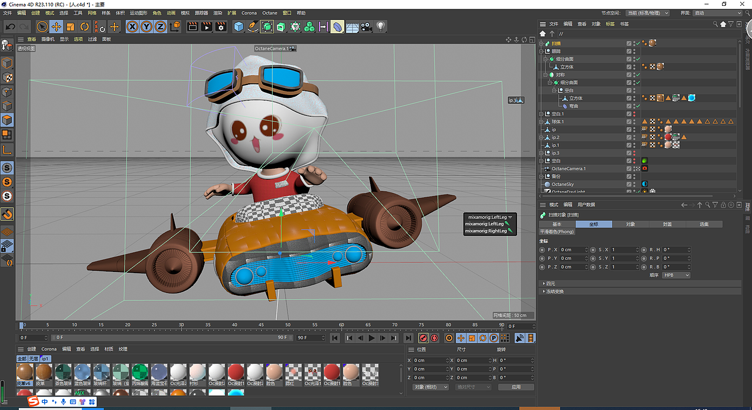The width and height of the screenshot is (752, 410).
Task: Switch to the 封盖 attribute tab
Action: pyautogui.click(x=667, y=224)
